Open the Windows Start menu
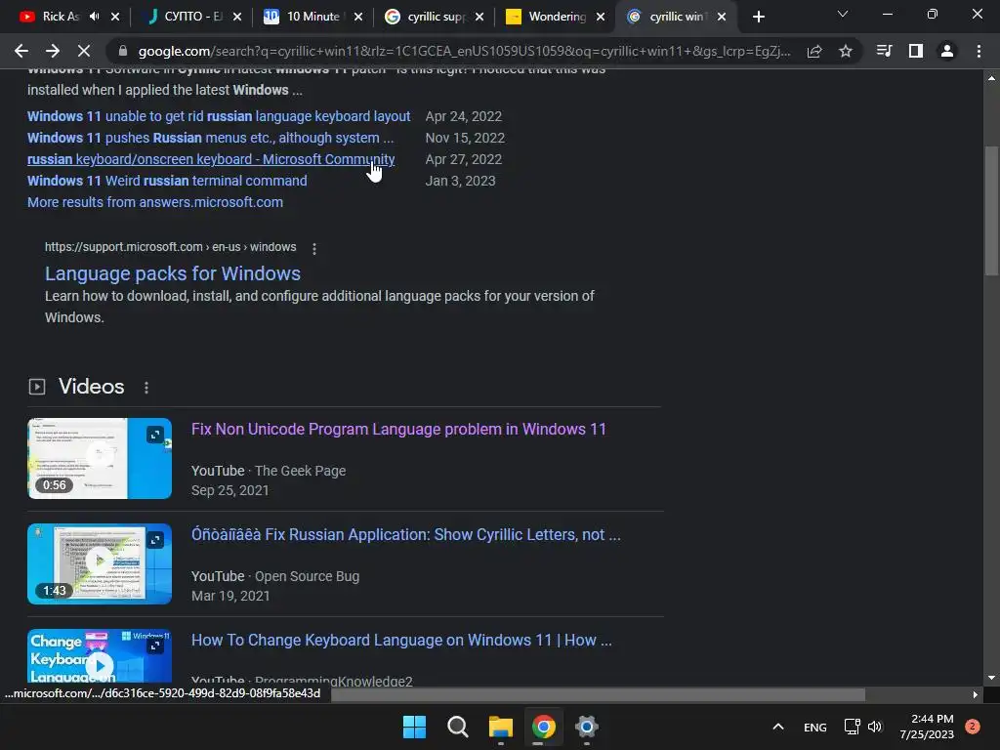 point(414,727)
